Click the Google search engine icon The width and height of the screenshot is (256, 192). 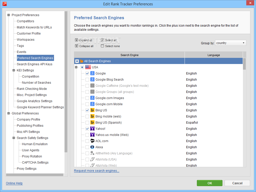coord(92,73)
